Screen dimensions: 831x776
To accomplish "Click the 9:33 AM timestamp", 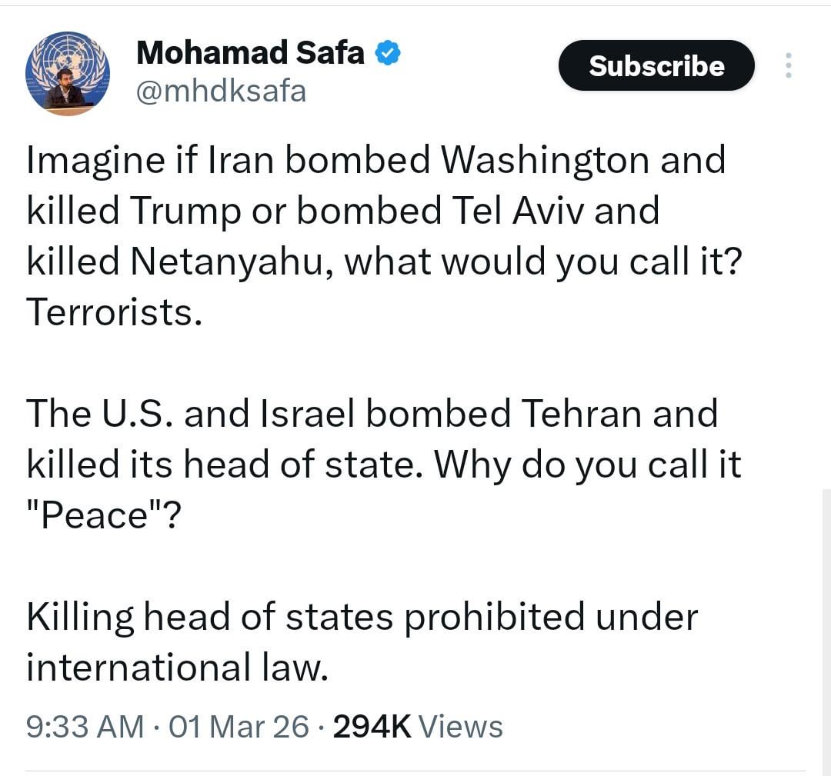I will pyautogui.click(x=85, y=726).
